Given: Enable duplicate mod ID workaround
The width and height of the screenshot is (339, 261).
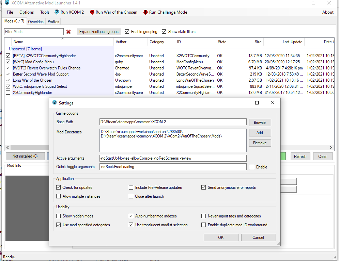Looking at the screenshot, I should point(203,225).
